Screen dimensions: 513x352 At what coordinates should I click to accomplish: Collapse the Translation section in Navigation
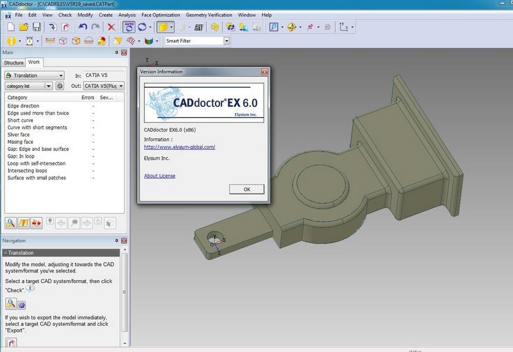pos(5,253)
